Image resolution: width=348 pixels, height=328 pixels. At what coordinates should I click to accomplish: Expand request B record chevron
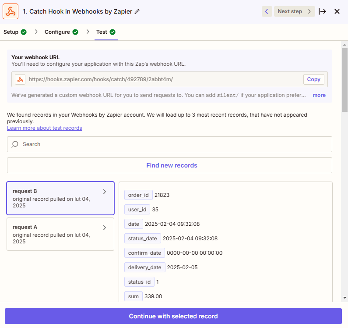(x=104, y=192)
